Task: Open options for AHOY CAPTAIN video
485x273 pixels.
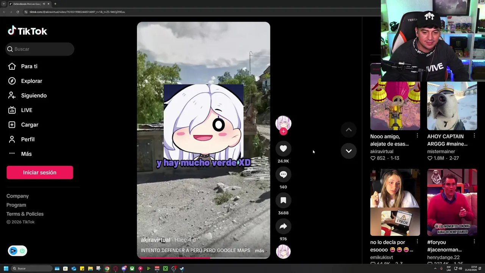Action: 474,136
